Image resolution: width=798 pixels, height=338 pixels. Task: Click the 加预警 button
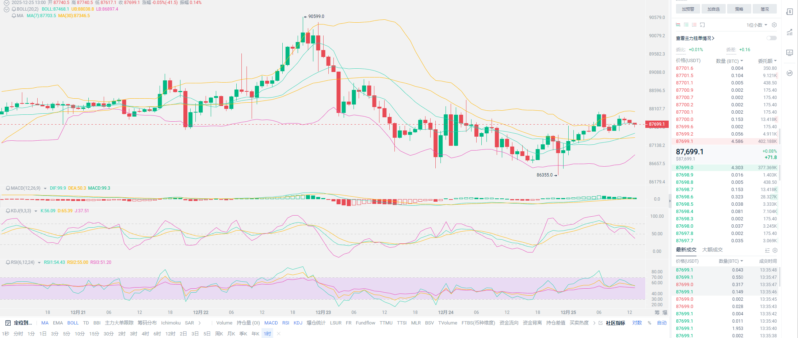[688, 9]
